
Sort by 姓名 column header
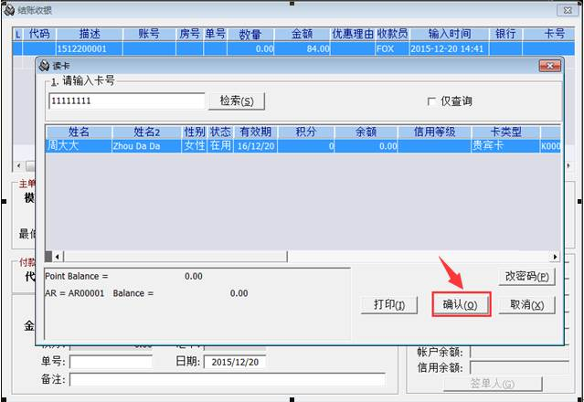79,132
